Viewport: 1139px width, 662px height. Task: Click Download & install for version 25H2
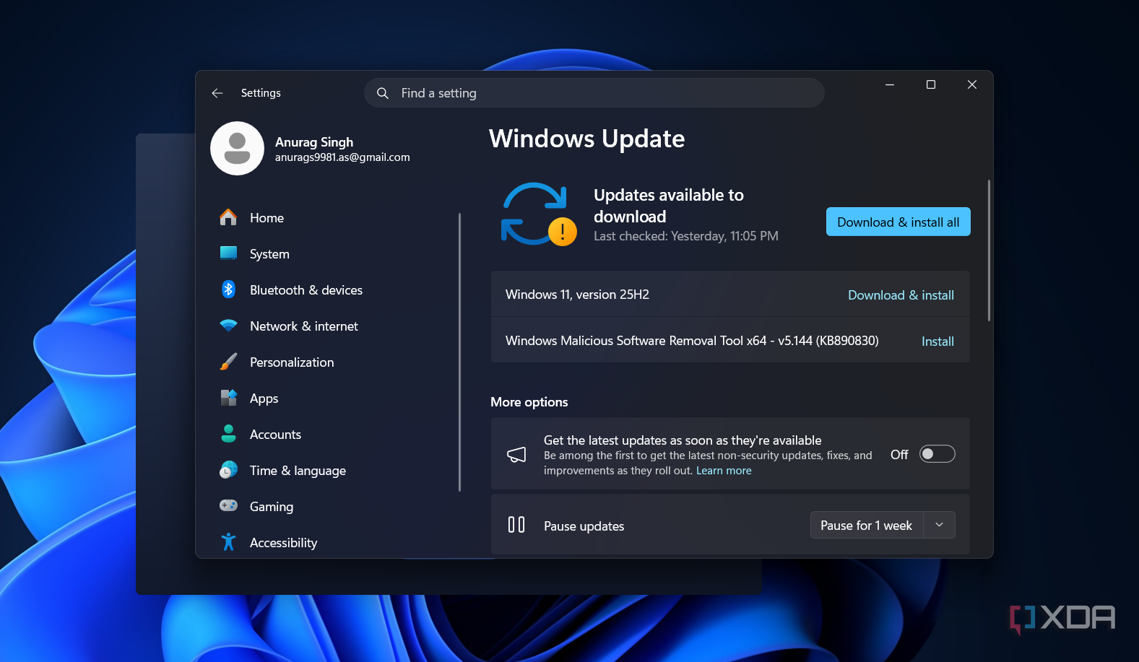coord(901,295)
